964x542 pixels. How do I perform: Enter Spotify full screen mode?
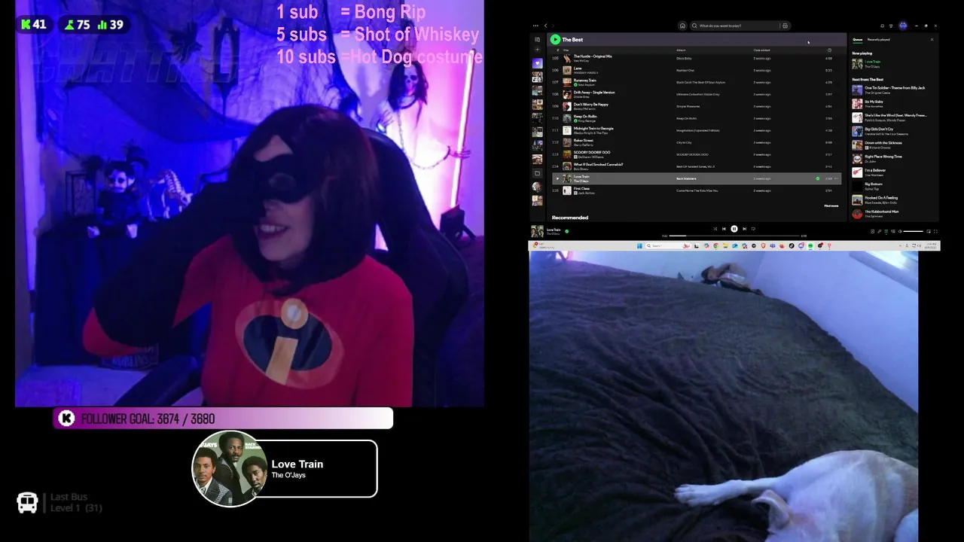935,231
